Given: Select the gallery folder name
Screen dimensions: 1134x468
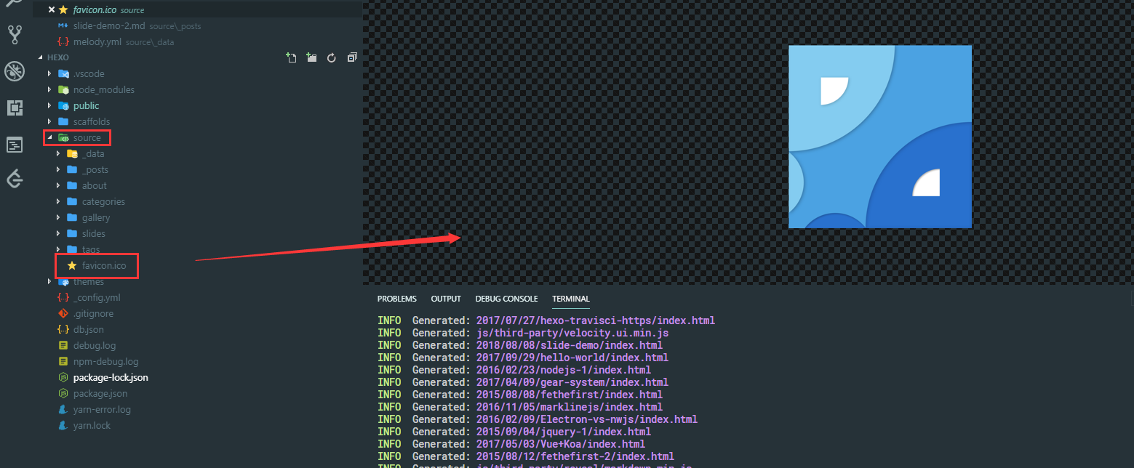Looking at the screenshot, I should pos(96,217).
